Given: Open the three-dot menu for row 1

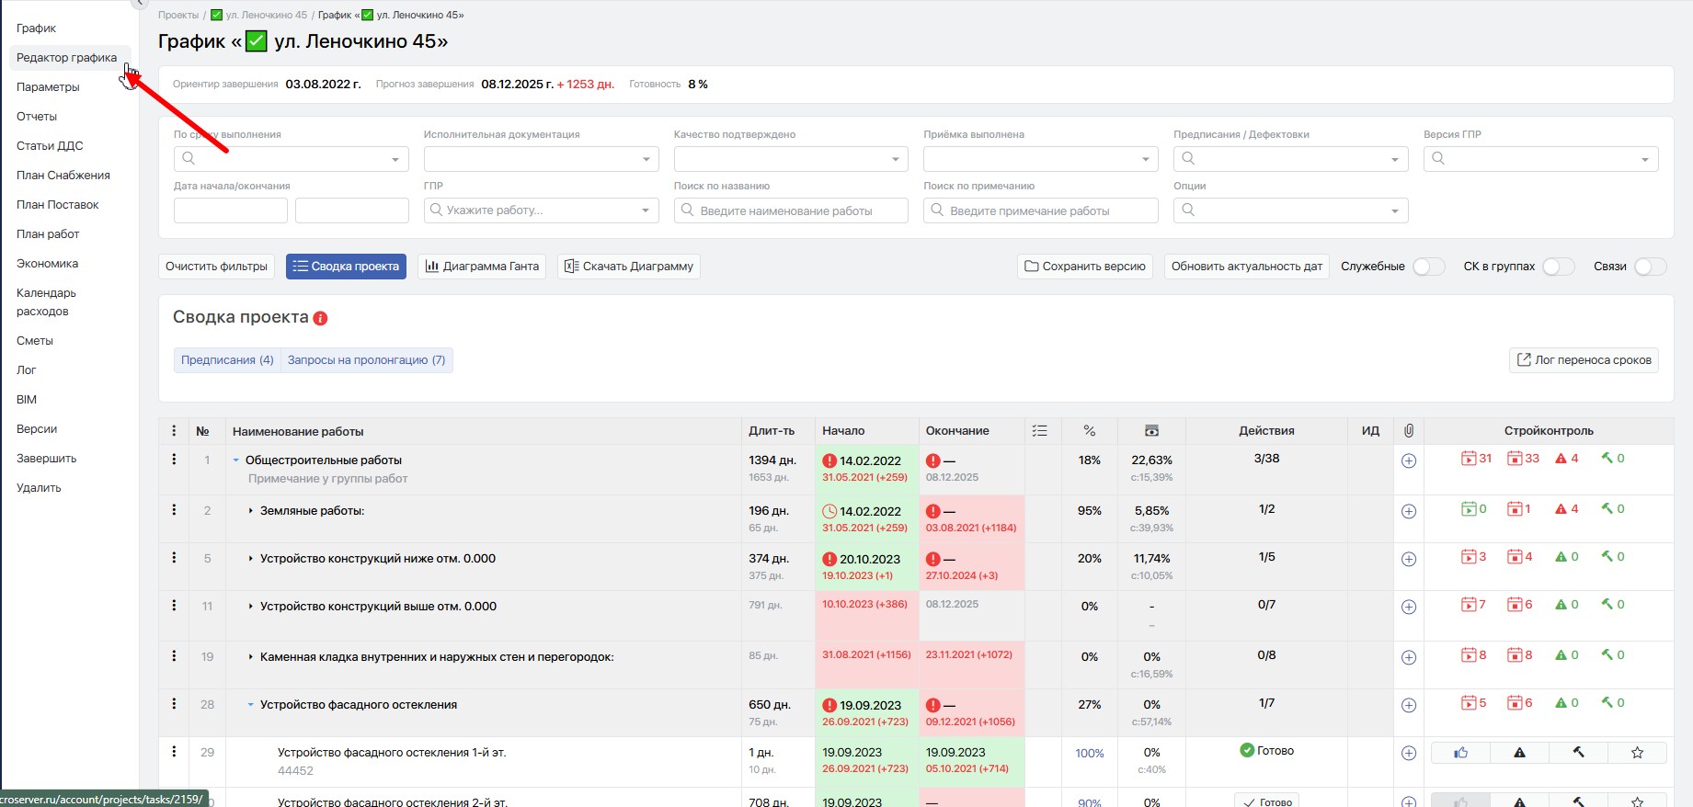Looking at the screenshot, I should pos(174,459).
